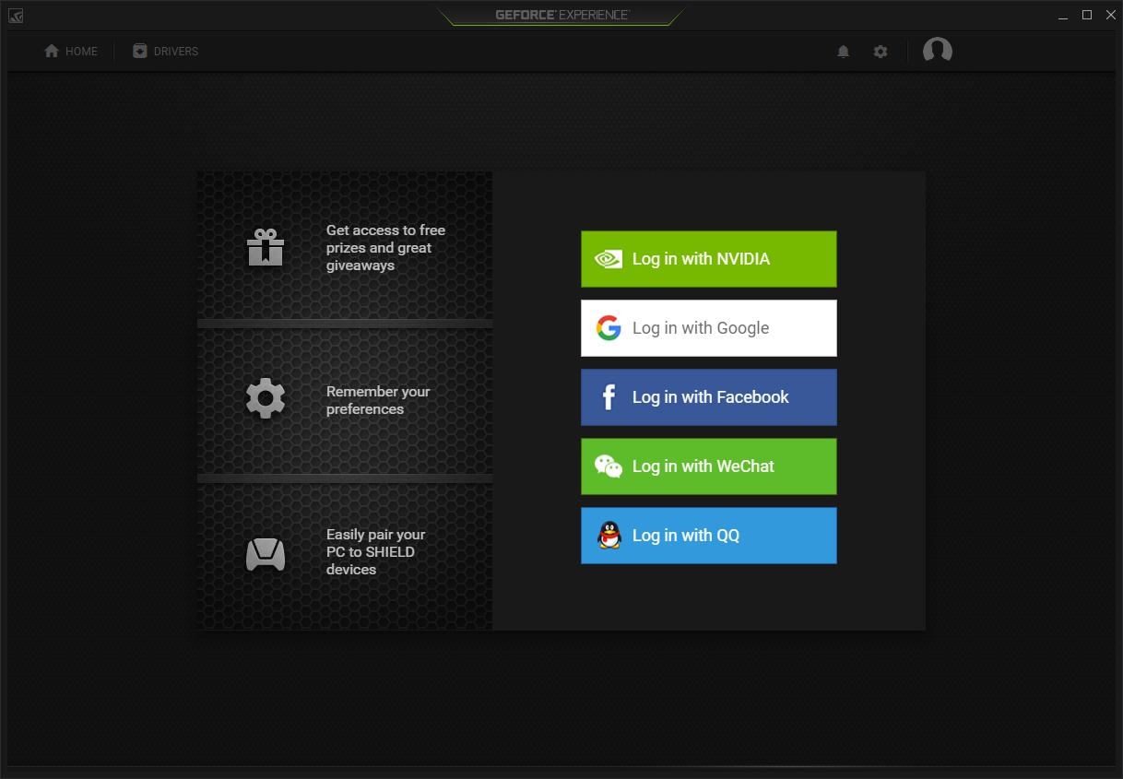
Task: Click the gear icon beside Remember your preferences
Action: [266, 397]
